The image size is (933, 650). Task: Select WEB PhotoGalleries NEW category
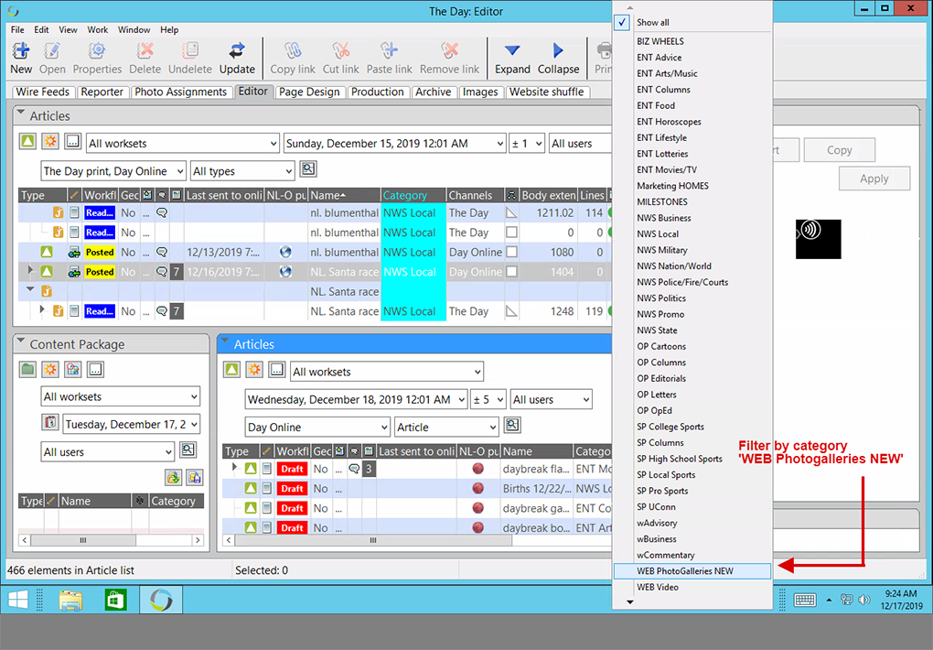pos(692,570)
